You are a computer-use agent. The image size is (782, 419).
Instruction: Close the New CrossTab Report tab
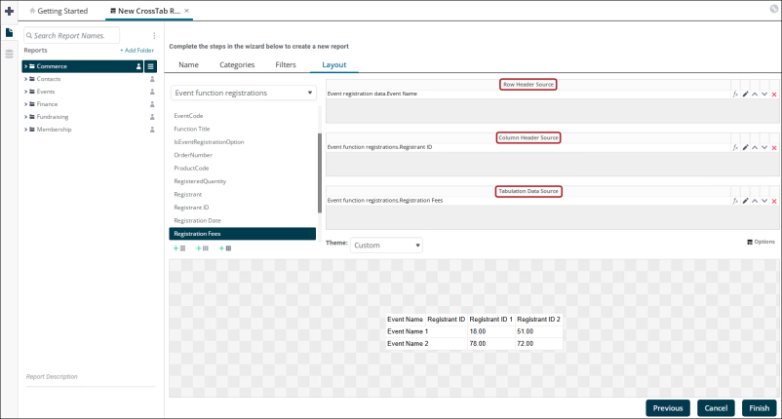(x=186, y=11)
